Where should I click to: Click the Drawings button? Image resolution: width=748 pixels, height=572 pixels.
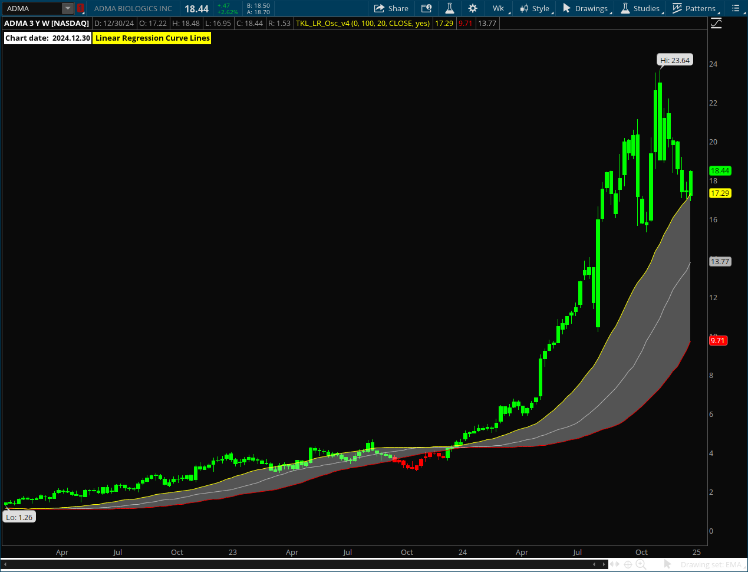click(585, 8)
